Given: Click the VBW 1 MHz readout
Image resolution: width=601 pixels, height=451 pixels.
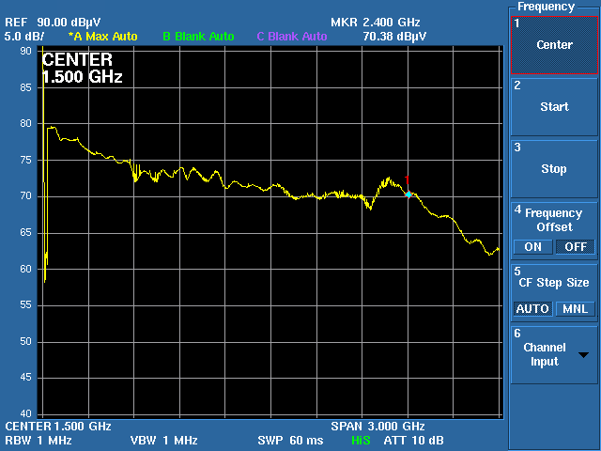Looking at the screenshot, I should pos(164,441).
